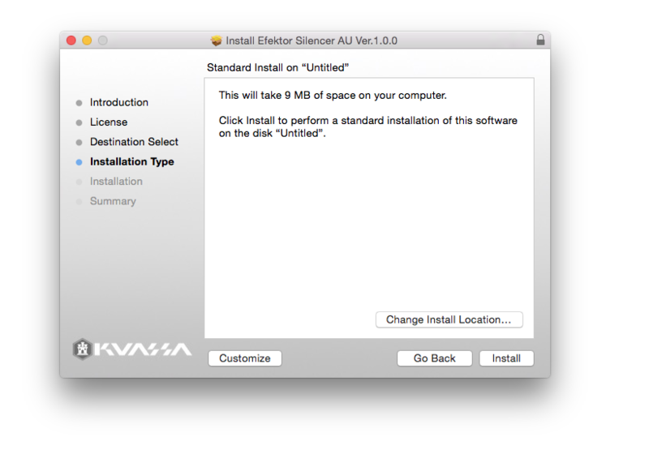Screen dimensions: 649x467
Task: Close the installer window with red button
Action: pos(71,40)
